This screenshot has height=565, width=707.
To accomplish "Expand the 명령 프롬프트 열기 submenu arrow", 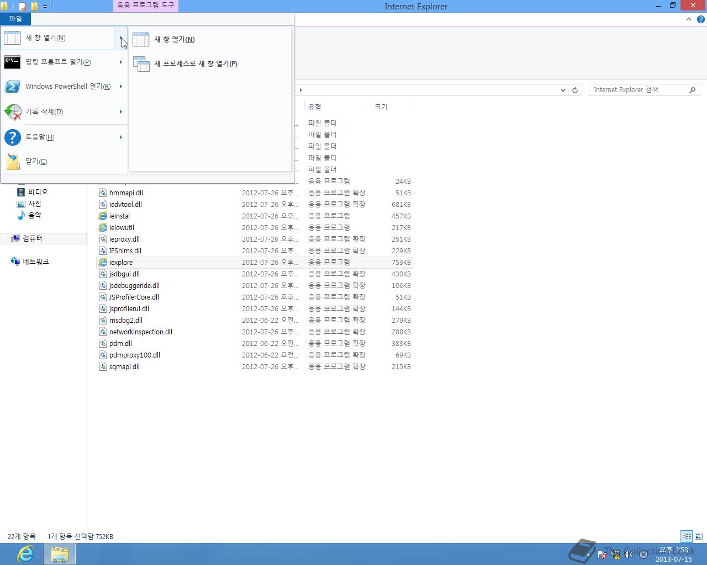I will 121,62.
